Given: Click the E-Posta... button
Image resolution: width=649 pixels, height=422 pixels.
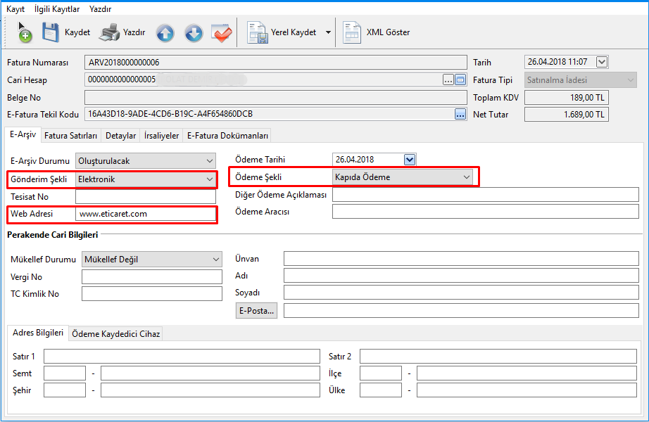Looking at the screenshot, I should pos(258,310).
